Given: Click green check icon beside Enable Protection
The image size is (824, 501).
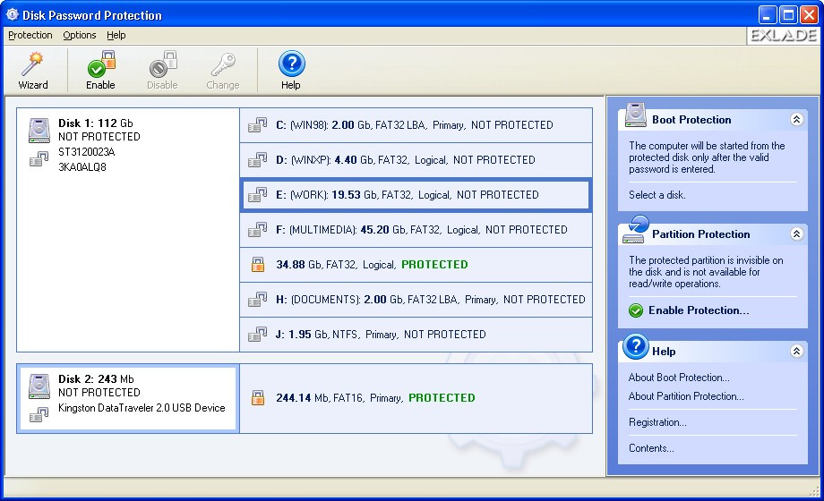Looking at the screenshot, I should coord(636,310).
